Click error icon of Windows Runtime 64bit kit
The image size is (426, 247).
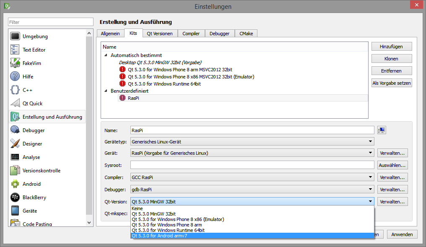pos(122,83)
